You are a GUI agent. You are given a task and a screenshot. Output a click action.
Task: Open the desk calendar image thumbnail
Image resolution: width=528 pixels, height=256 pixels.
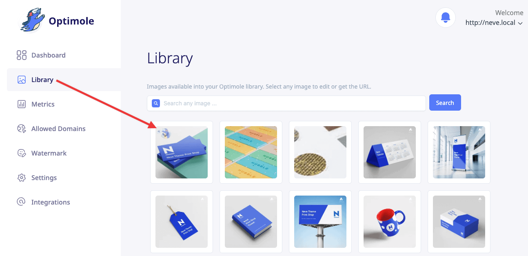point(390,152)
